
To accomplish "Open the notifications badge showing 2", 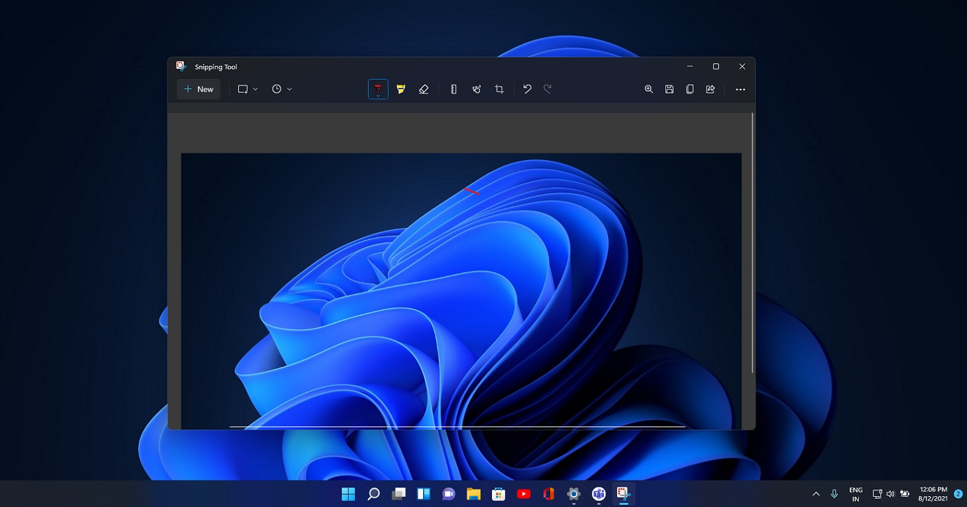I will pyautogui.click(x=958, y=494).
